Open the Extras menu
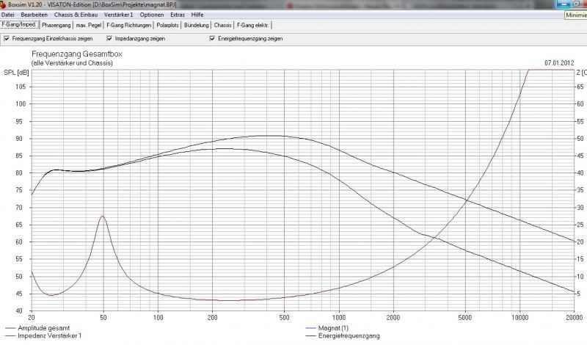 tap(178, 15)
